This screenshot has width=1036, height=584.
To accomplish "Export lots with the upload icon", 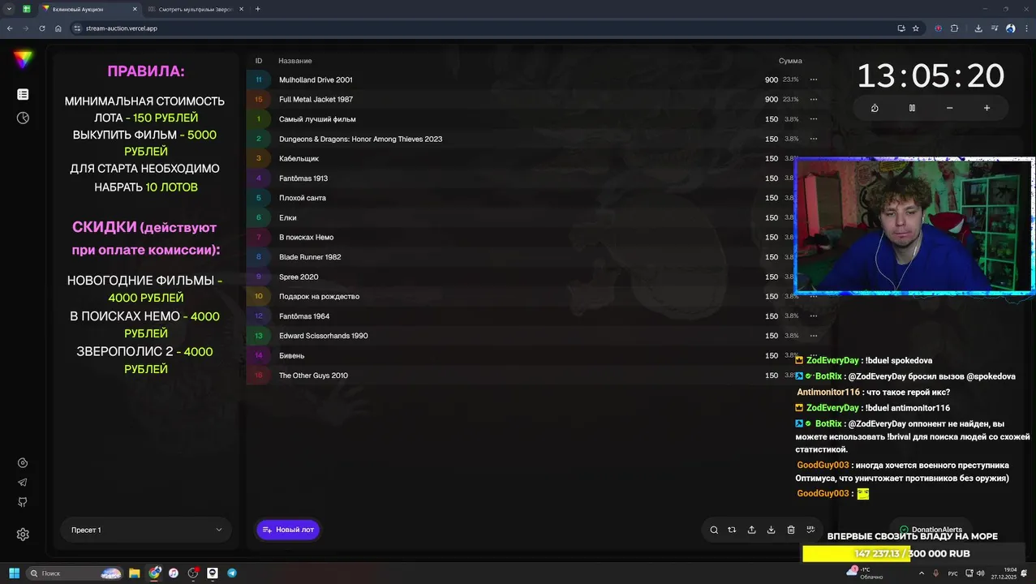I will coord(751,530).
